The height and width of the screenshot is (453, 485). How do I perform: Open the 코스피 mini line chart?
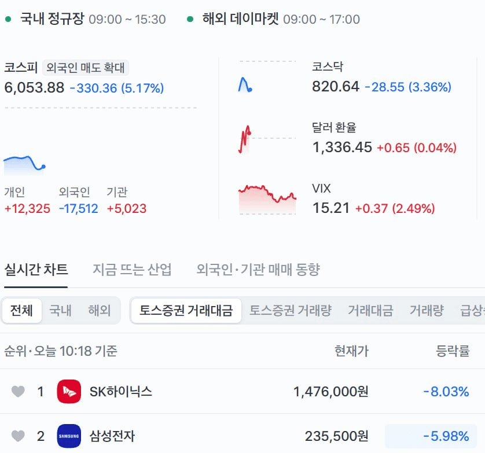tap(25, 165)
